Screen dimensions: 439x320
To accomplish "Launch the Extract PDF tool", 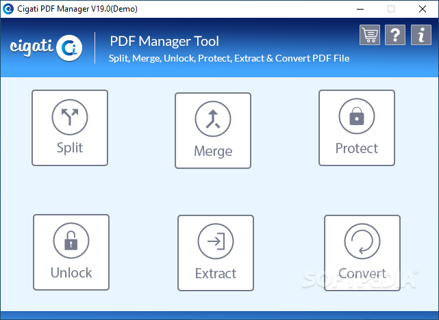I will (x=216, y=253).
